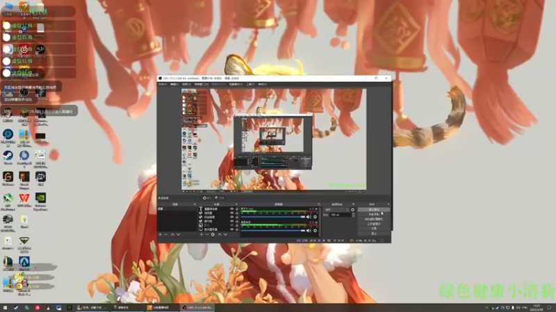Image resolution: width=556 pixels, height=312 pixels.
Task: Open the Steam desktop shortcut
Action: pyautogui.click(x=8, y=157)
